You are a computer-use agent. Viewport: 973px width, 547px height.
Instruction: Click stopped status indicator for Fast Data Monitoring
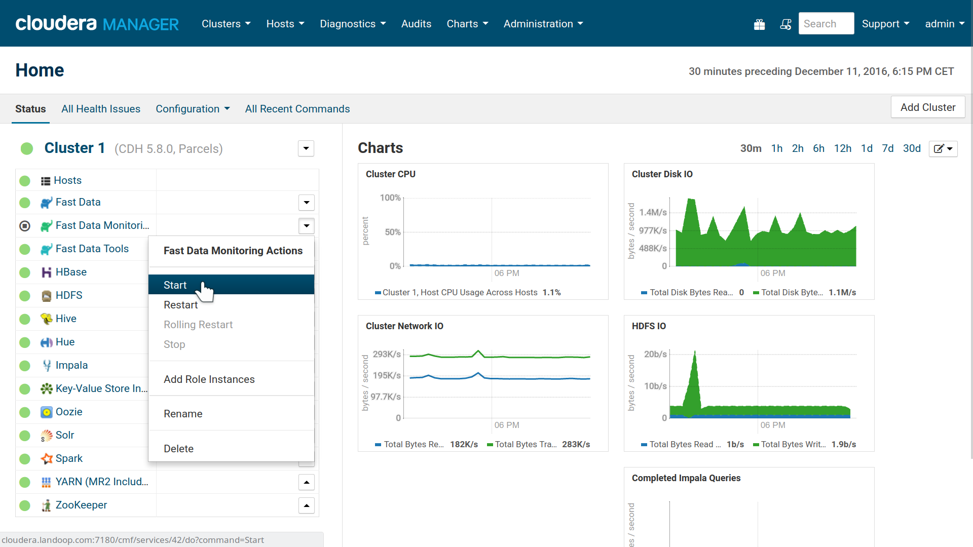point(25,226)
